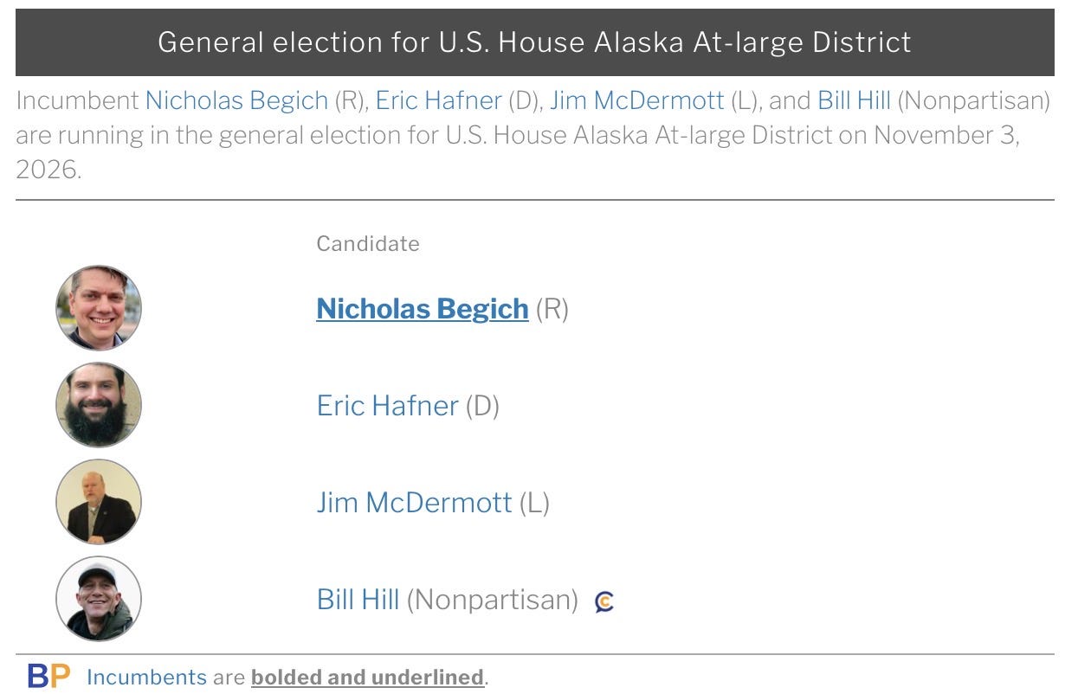Click the 'bolded and underlined' footer text

point(367,678)
